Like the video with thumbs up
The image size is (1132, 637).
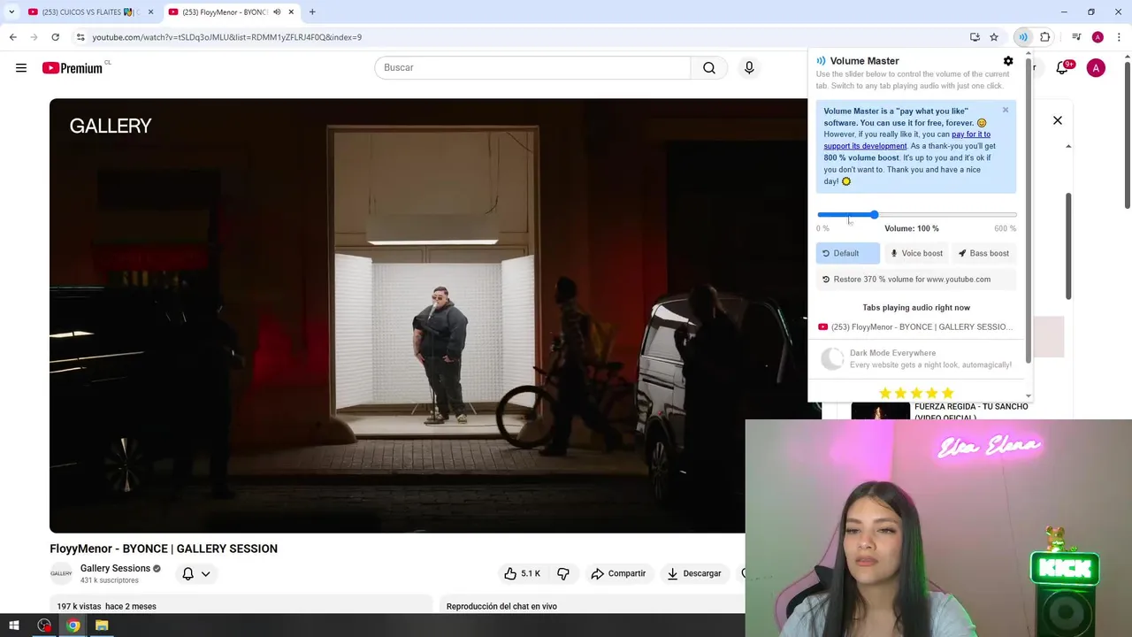[x=522, y=573]
